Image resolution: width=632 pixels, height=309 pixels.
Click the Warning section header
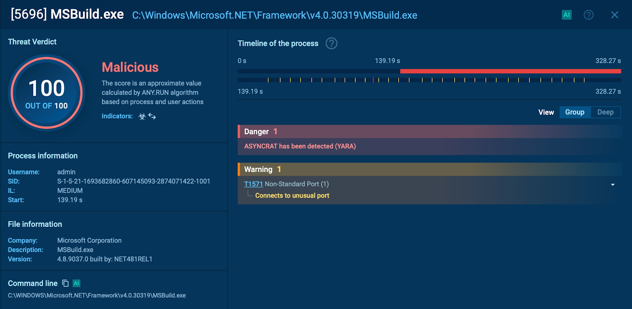(x=430, y=169)
